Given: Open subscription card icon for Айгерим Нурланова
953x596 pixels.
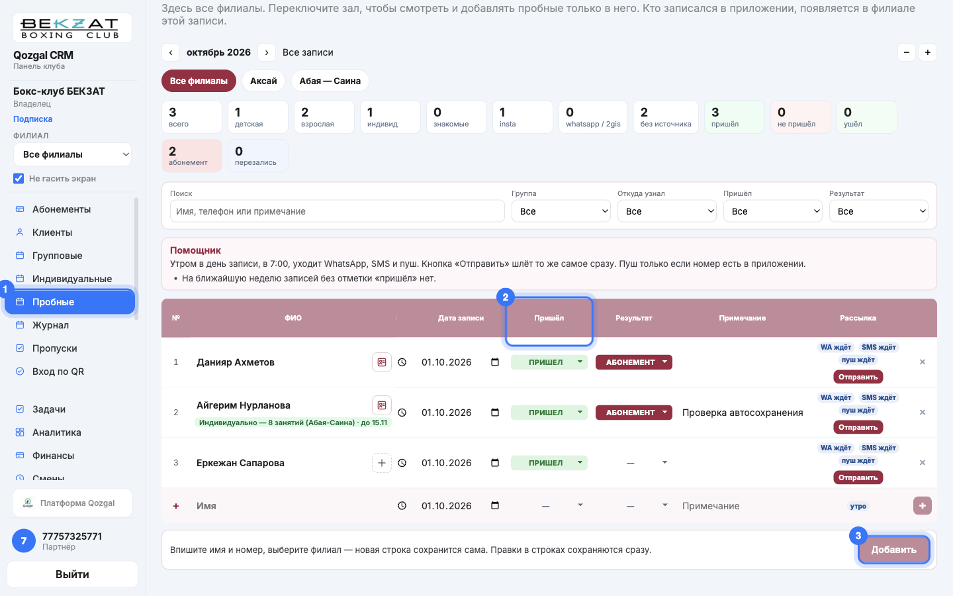Looking at the screenshot, I should (382, 405).
